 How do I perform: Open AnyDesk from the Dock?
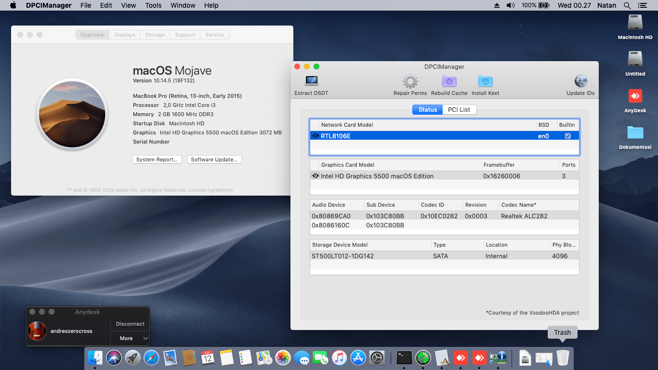(x=461, y=358)
